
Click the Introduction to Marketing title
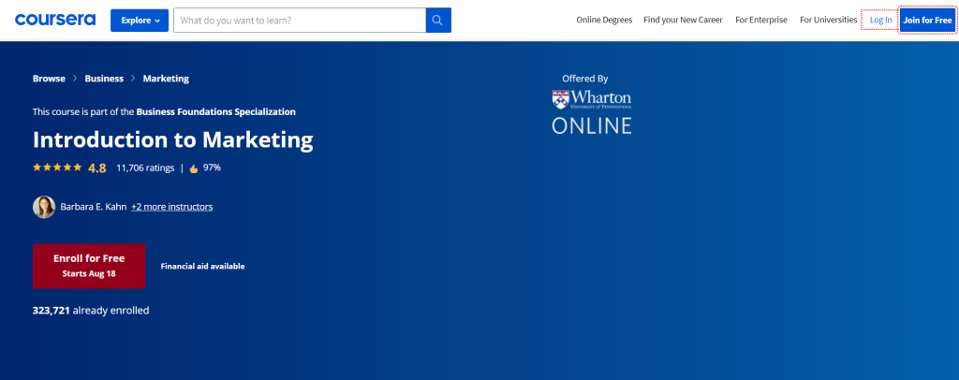coord(173,139)
